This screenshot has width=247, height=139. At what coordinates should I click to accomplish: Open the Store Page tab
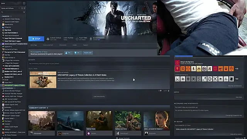pyautogui.click(x=34, y=45)
